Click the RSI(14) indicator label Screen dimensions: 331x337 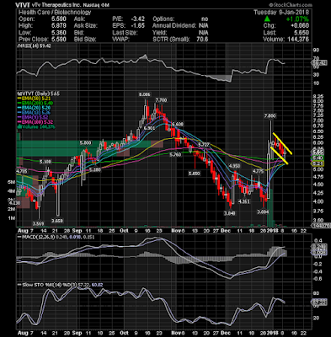tap(35, 46)
